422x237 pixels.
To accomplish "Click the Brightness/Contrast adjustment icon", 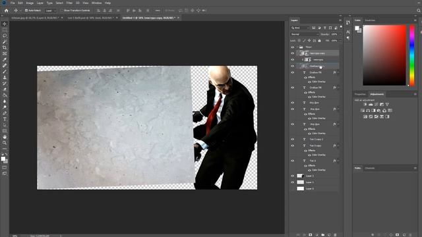I will 365,104.
